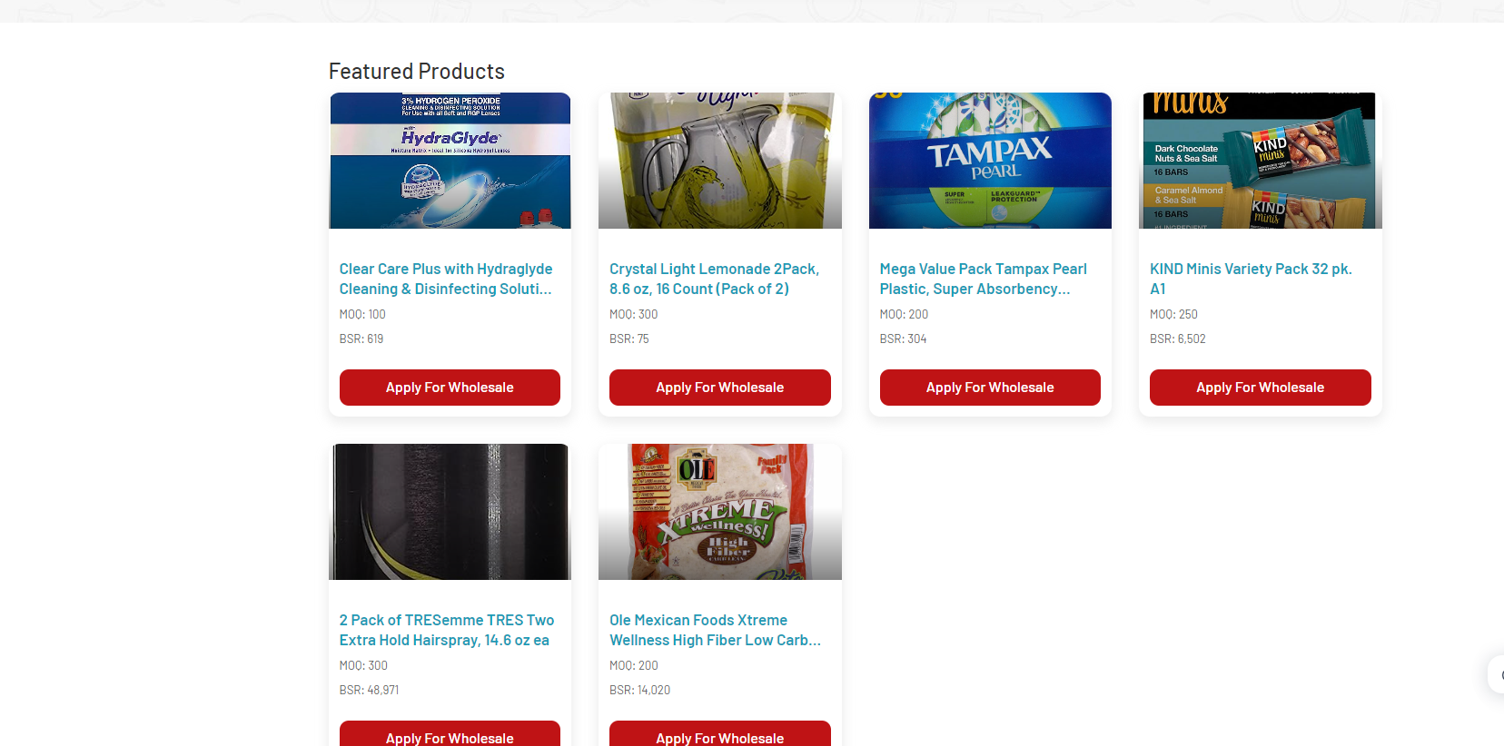
Task: Apply for wholesale on TRESemme hairspray
Action: [450, 734]
